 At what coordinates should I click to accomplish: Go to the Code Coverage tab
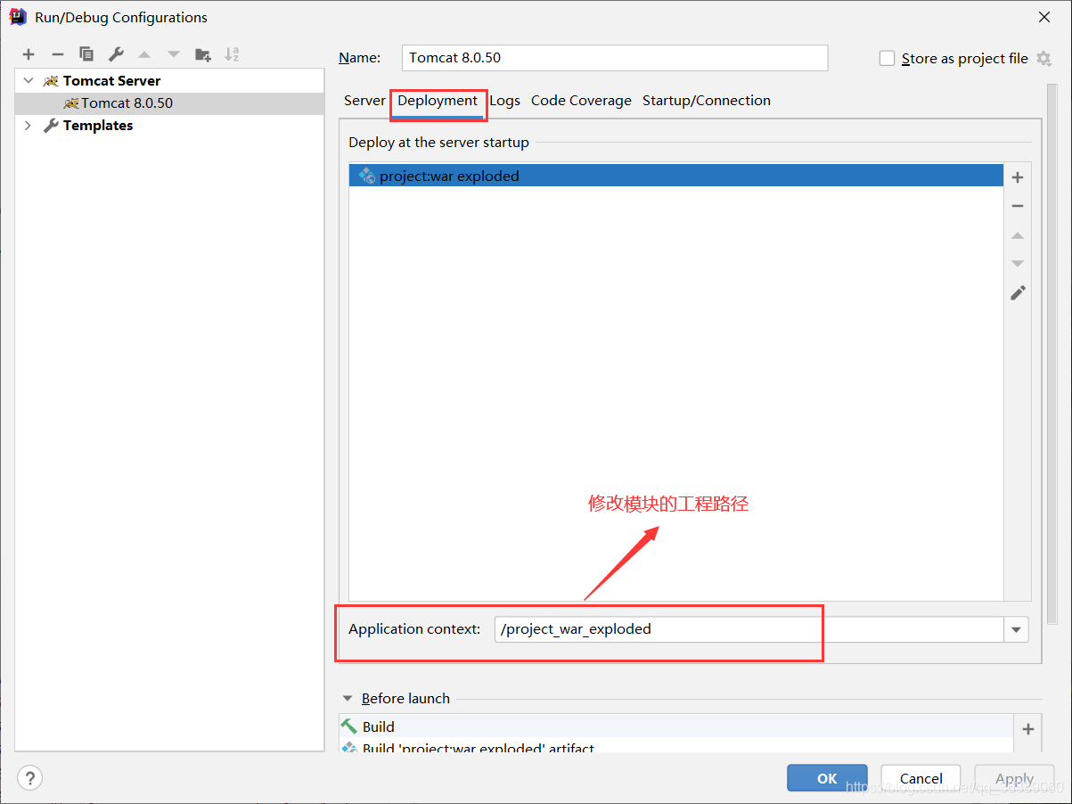[581, 101]
